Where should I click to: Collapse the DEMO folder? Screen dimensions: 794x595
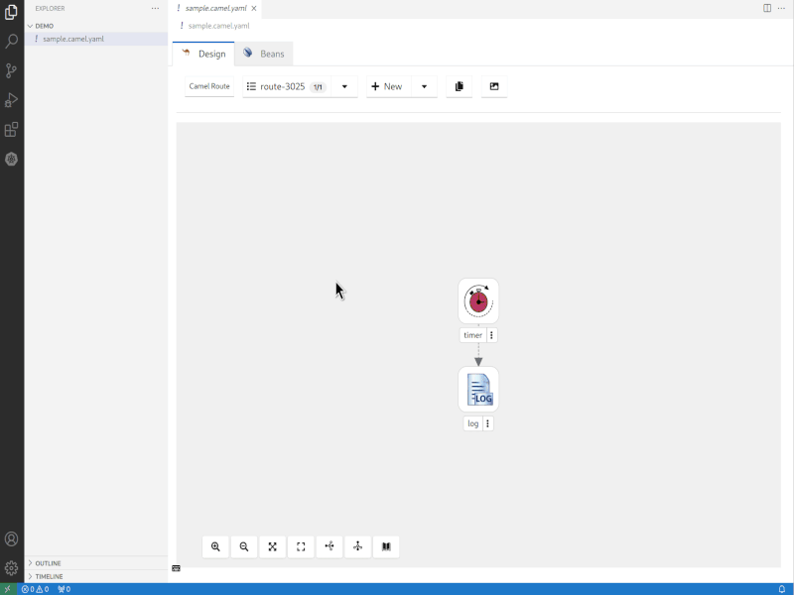pos(44,26)
